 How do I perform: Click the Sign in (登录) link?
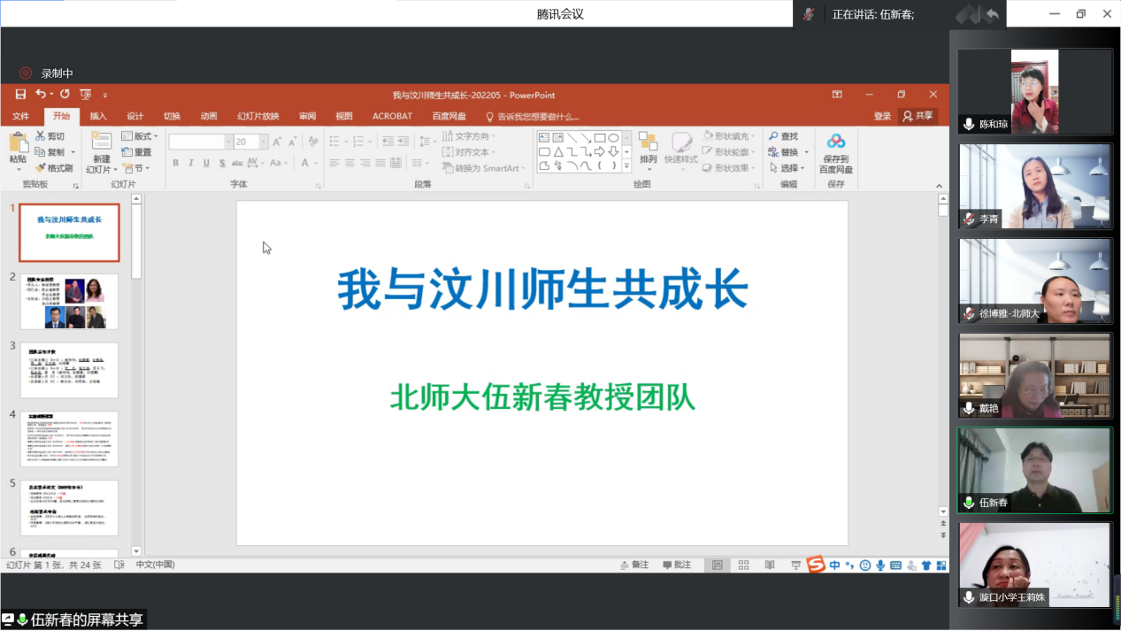[882, 116]
